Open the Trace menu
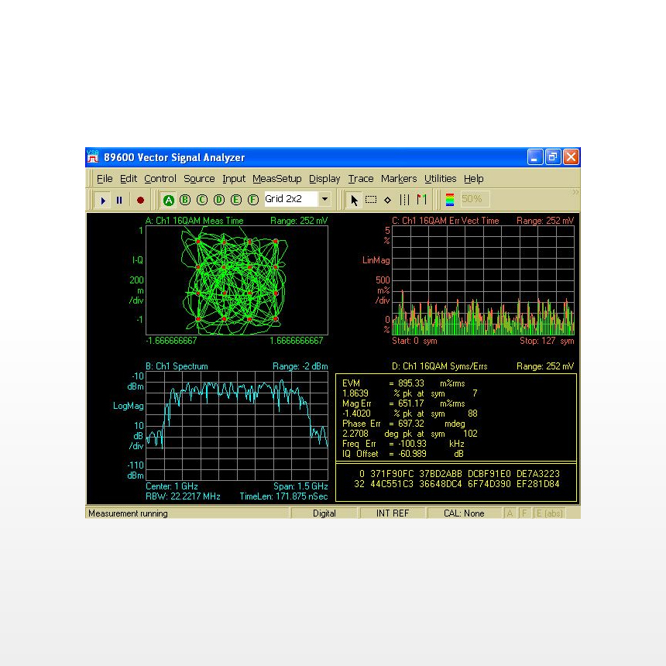 (361, 179)
